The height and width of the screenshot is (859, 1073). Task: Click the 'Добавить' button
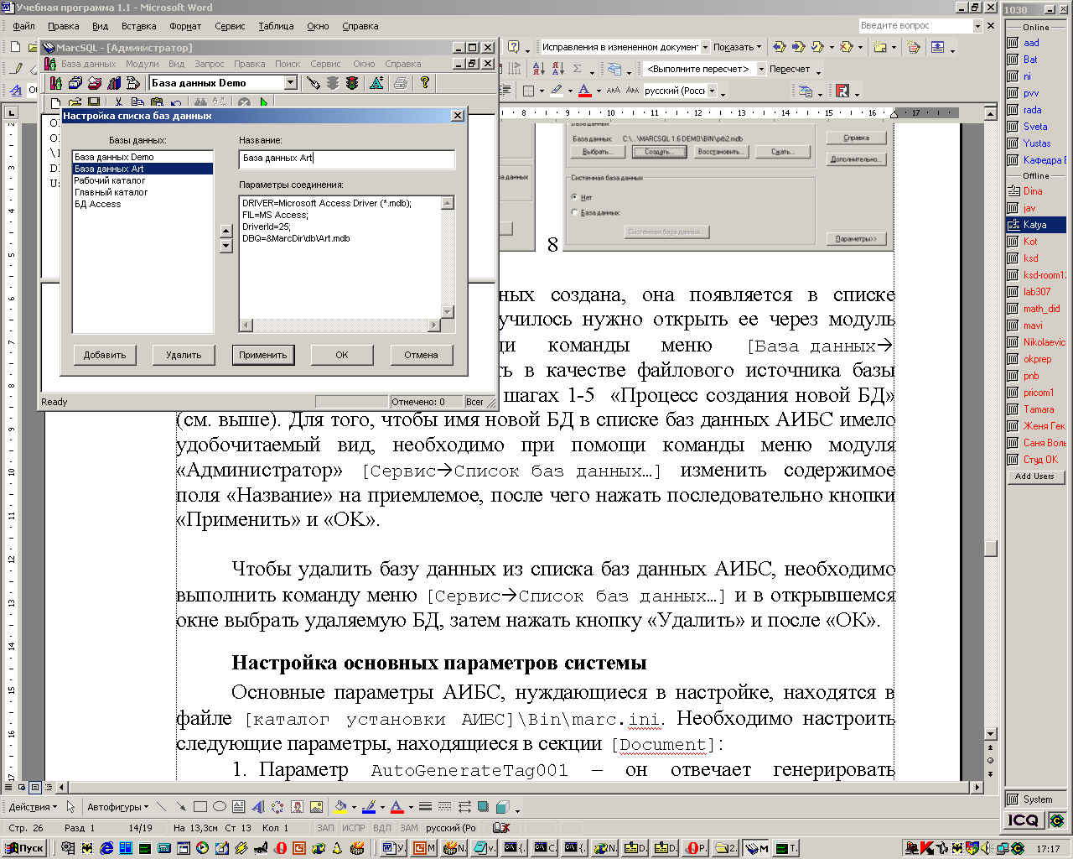(105, 355)
